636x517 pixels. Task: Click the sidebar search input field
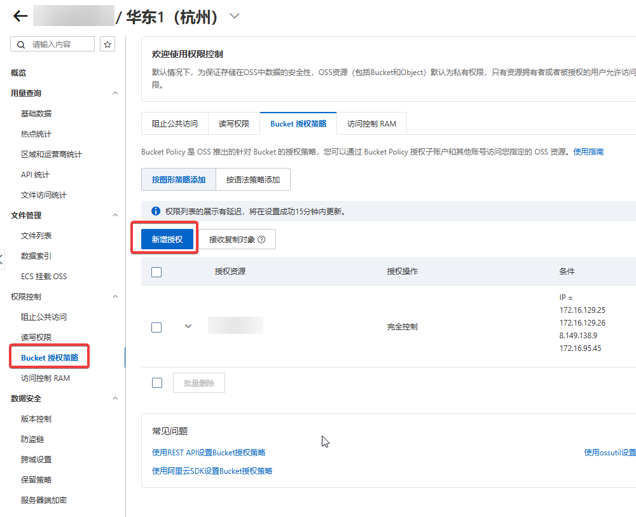pos(54,44)
